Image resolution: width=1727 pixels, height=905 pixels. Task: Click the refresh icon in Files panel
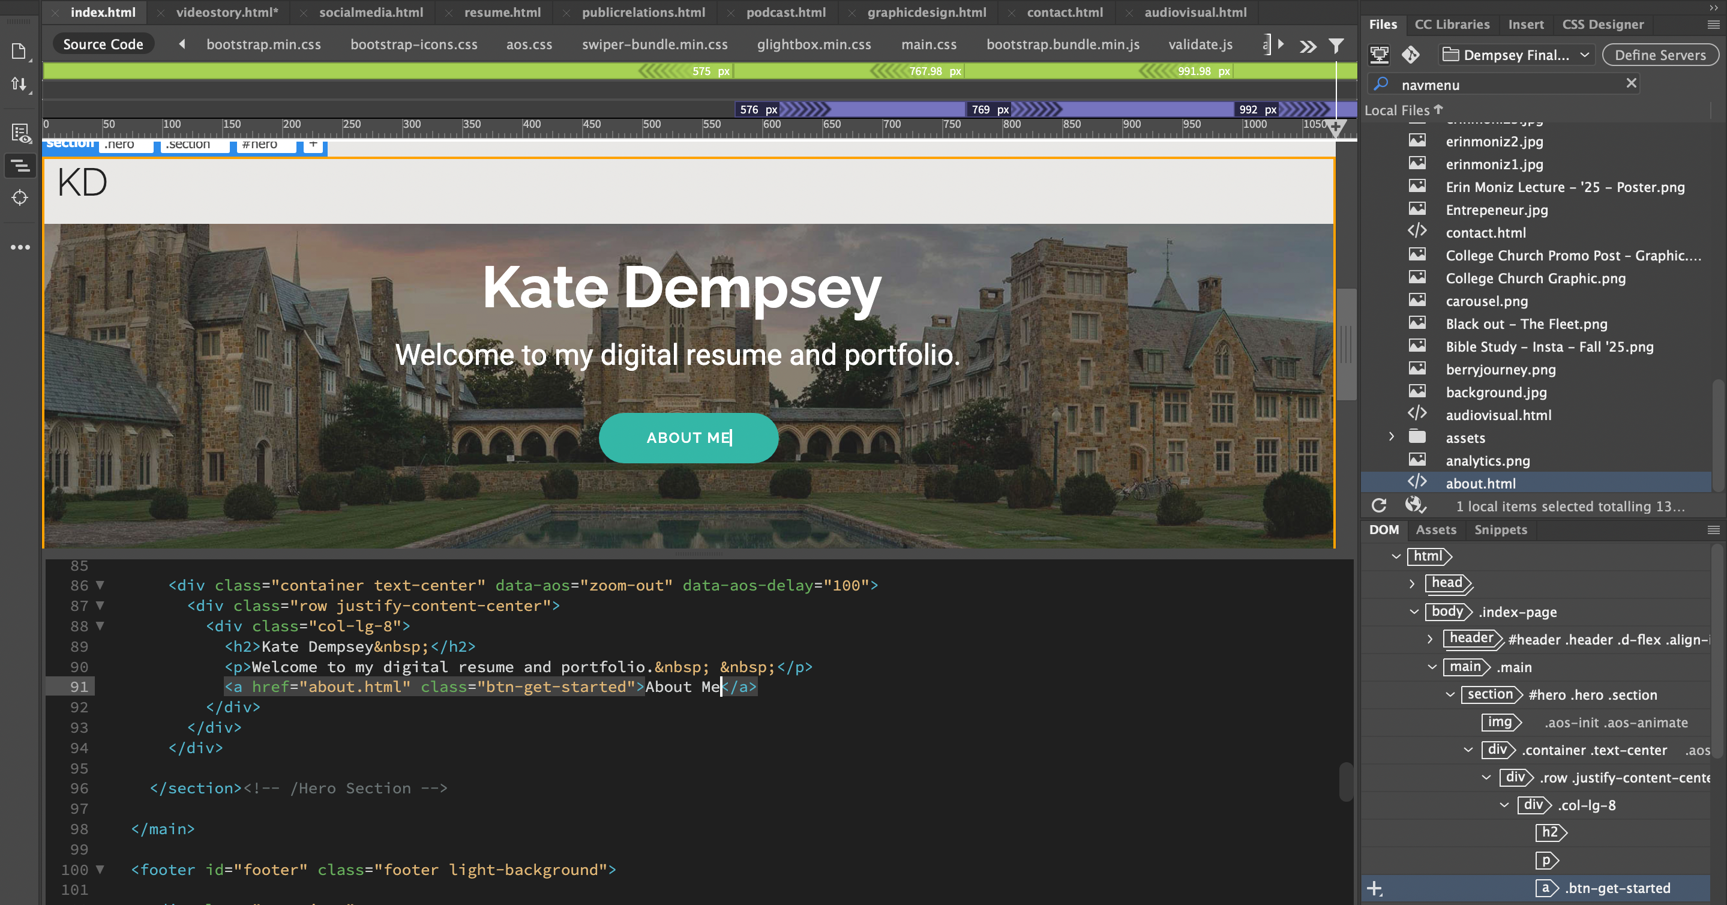pyautogui.click(x=1379, y=505)
